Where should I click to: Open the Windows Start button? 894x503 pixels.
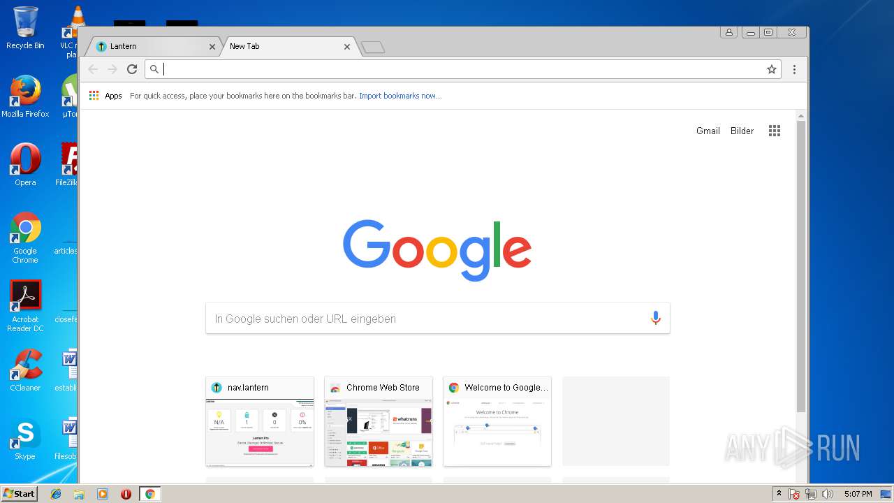19,494
